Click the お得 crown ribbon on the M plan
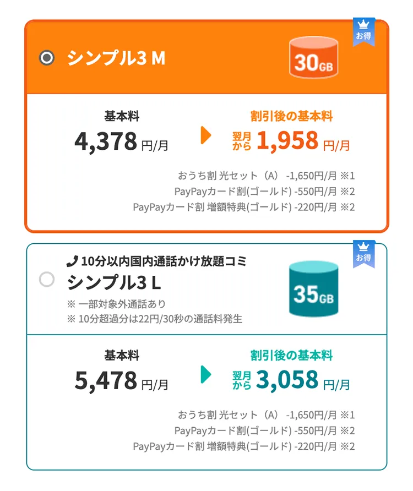This screenshot has height=491, width=413. (x=363, y=32)
